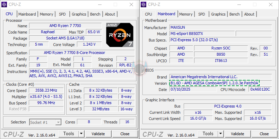The height and width of the screenshot is (139, 279).
Task: Click the empty Rated FSB field
Action: pyautogui.click(x=46, y=109)
